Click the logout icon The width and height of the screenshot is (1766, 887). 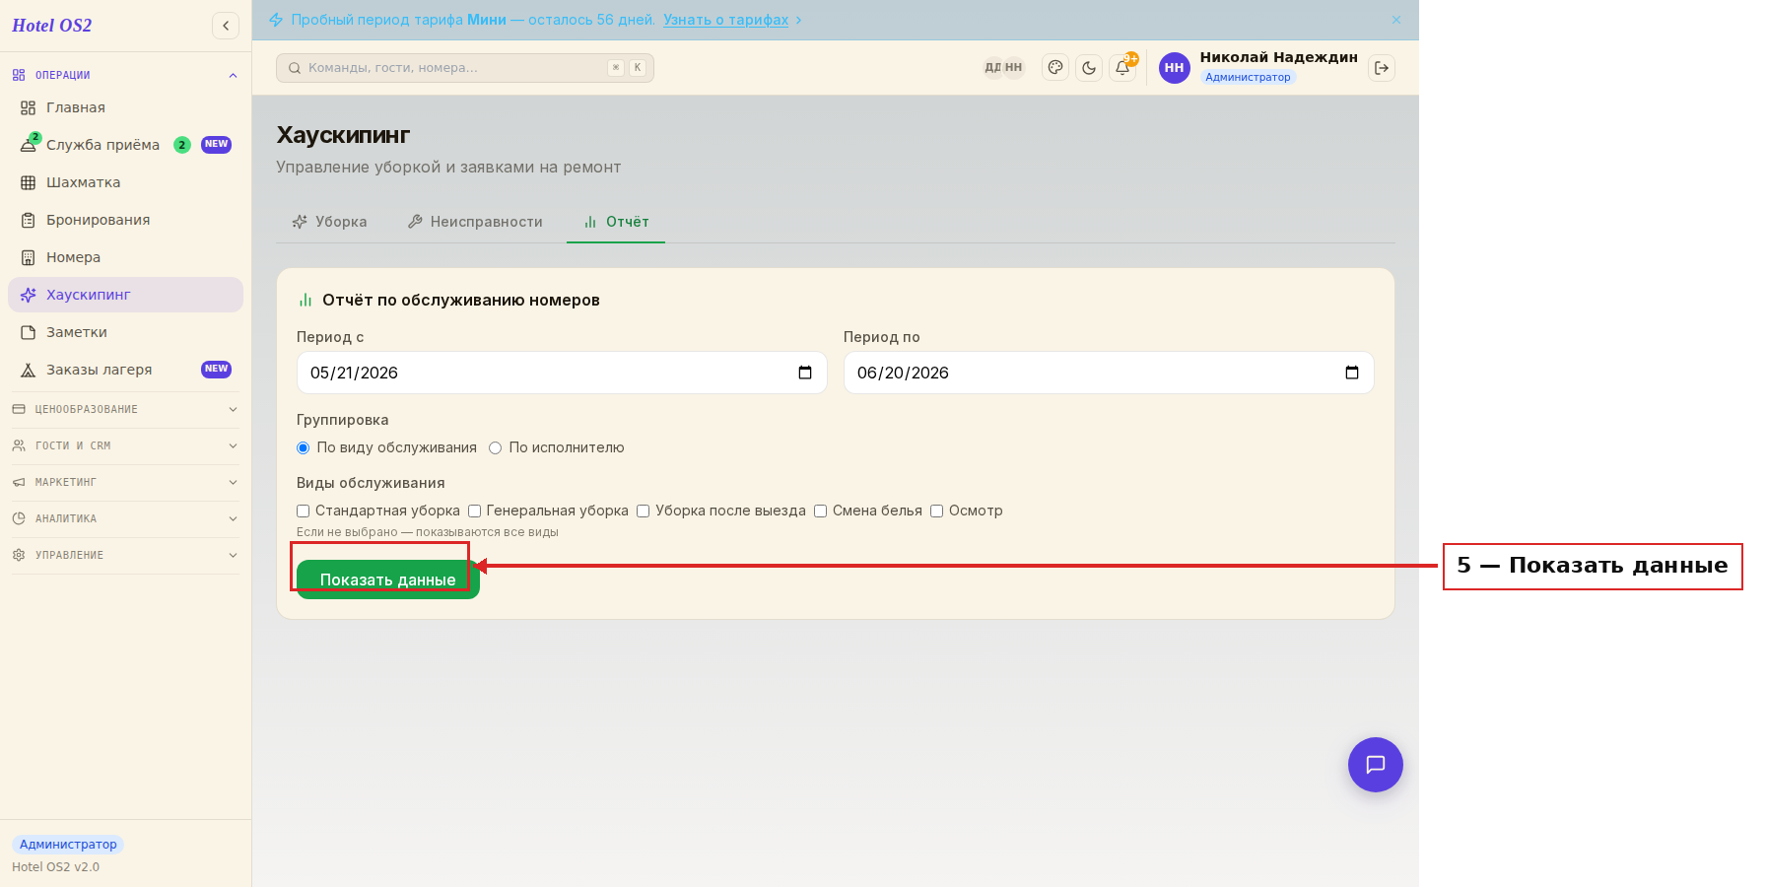(1382, 68)
